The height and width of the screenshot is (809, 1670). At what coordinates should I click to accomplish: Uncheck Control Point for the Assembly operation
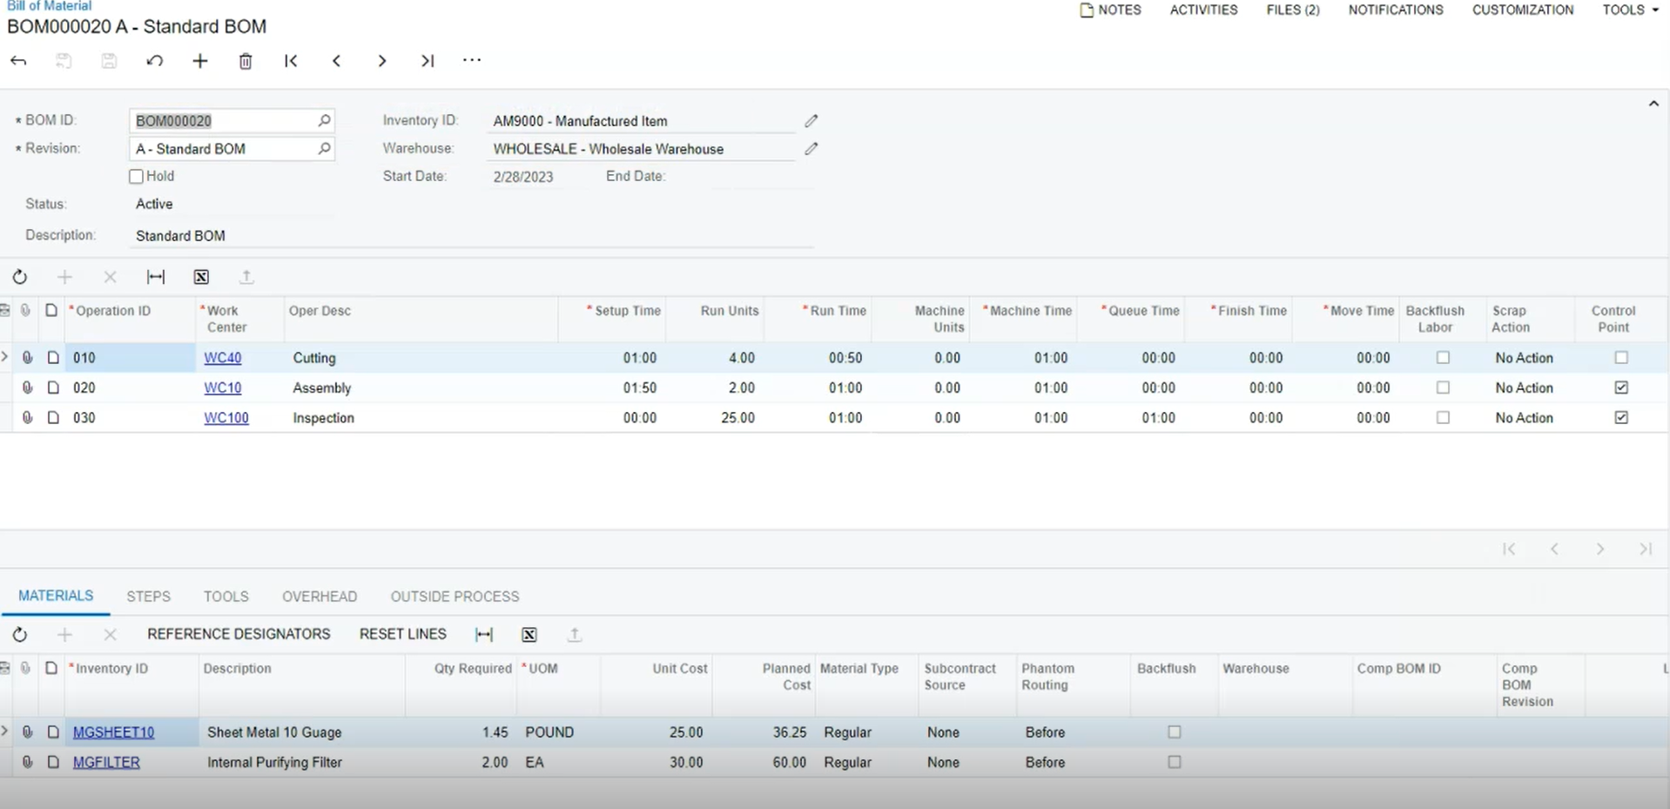click(1620, 388)
